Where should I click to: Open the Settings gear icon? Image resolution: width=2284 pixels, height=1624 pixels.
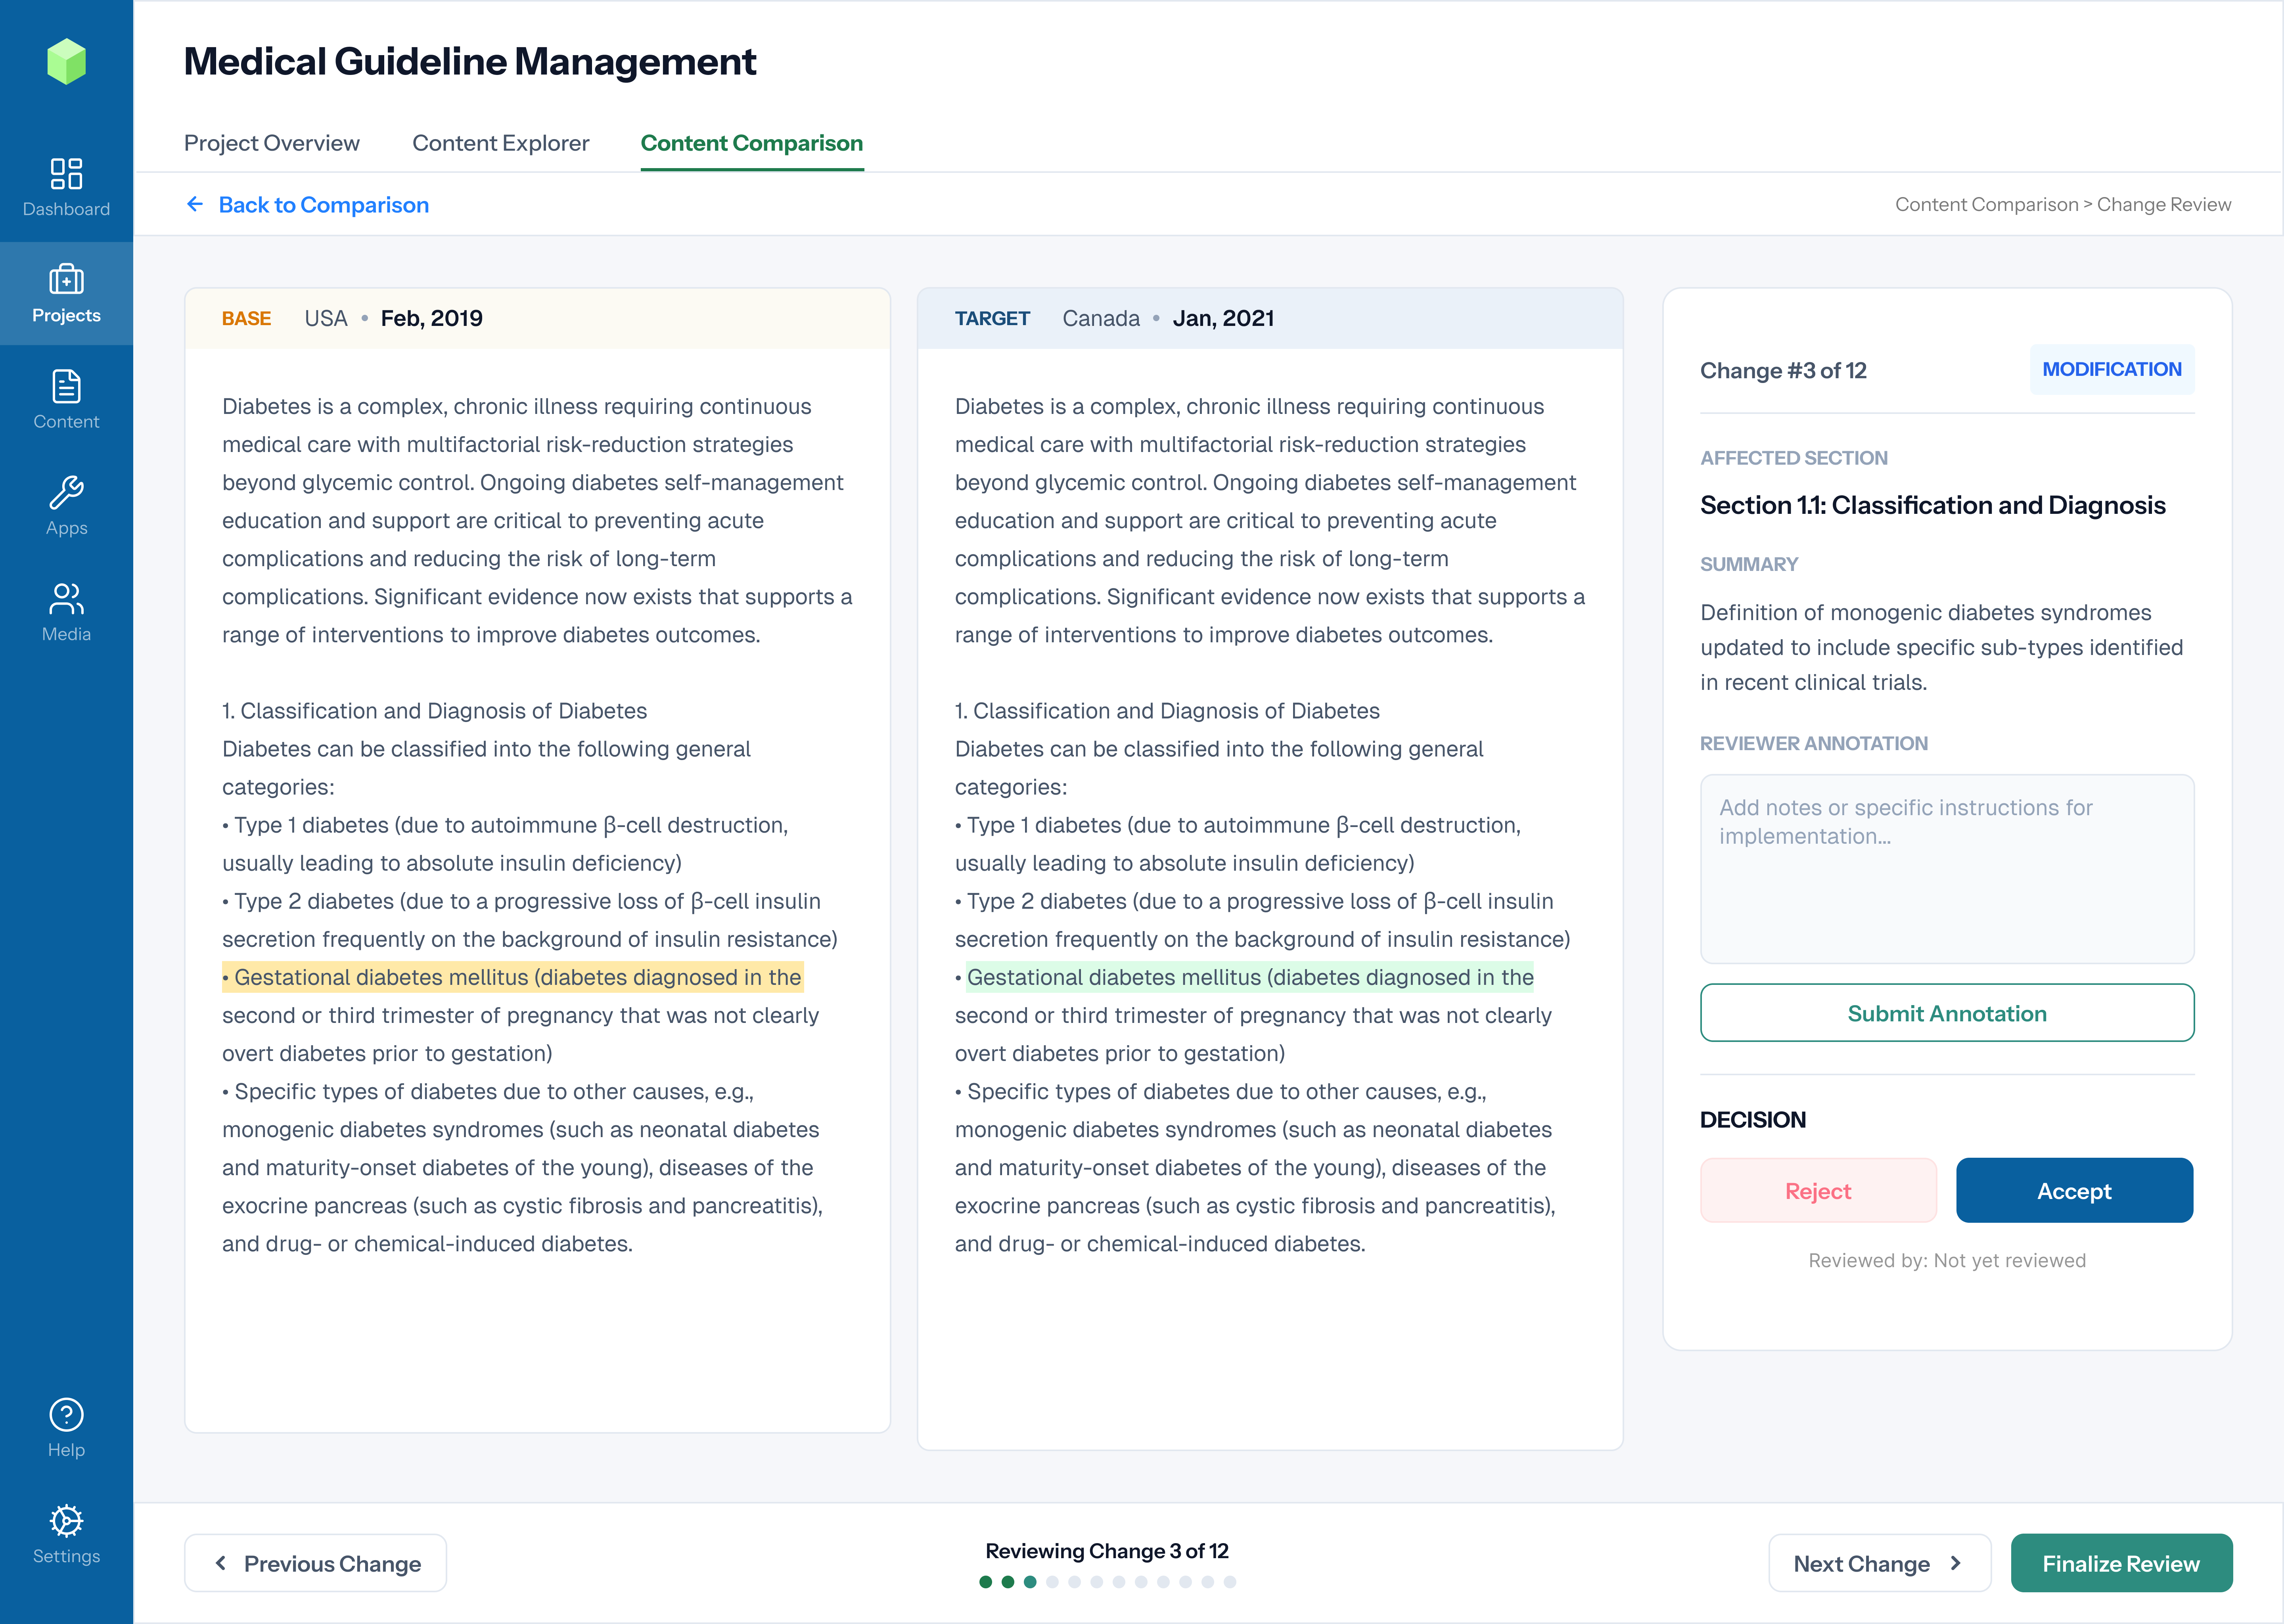(x=66, y=1521)
